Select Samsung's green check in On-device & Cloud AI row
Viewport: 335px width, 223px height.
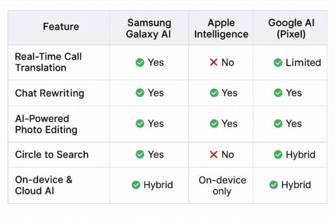(136, 185)
